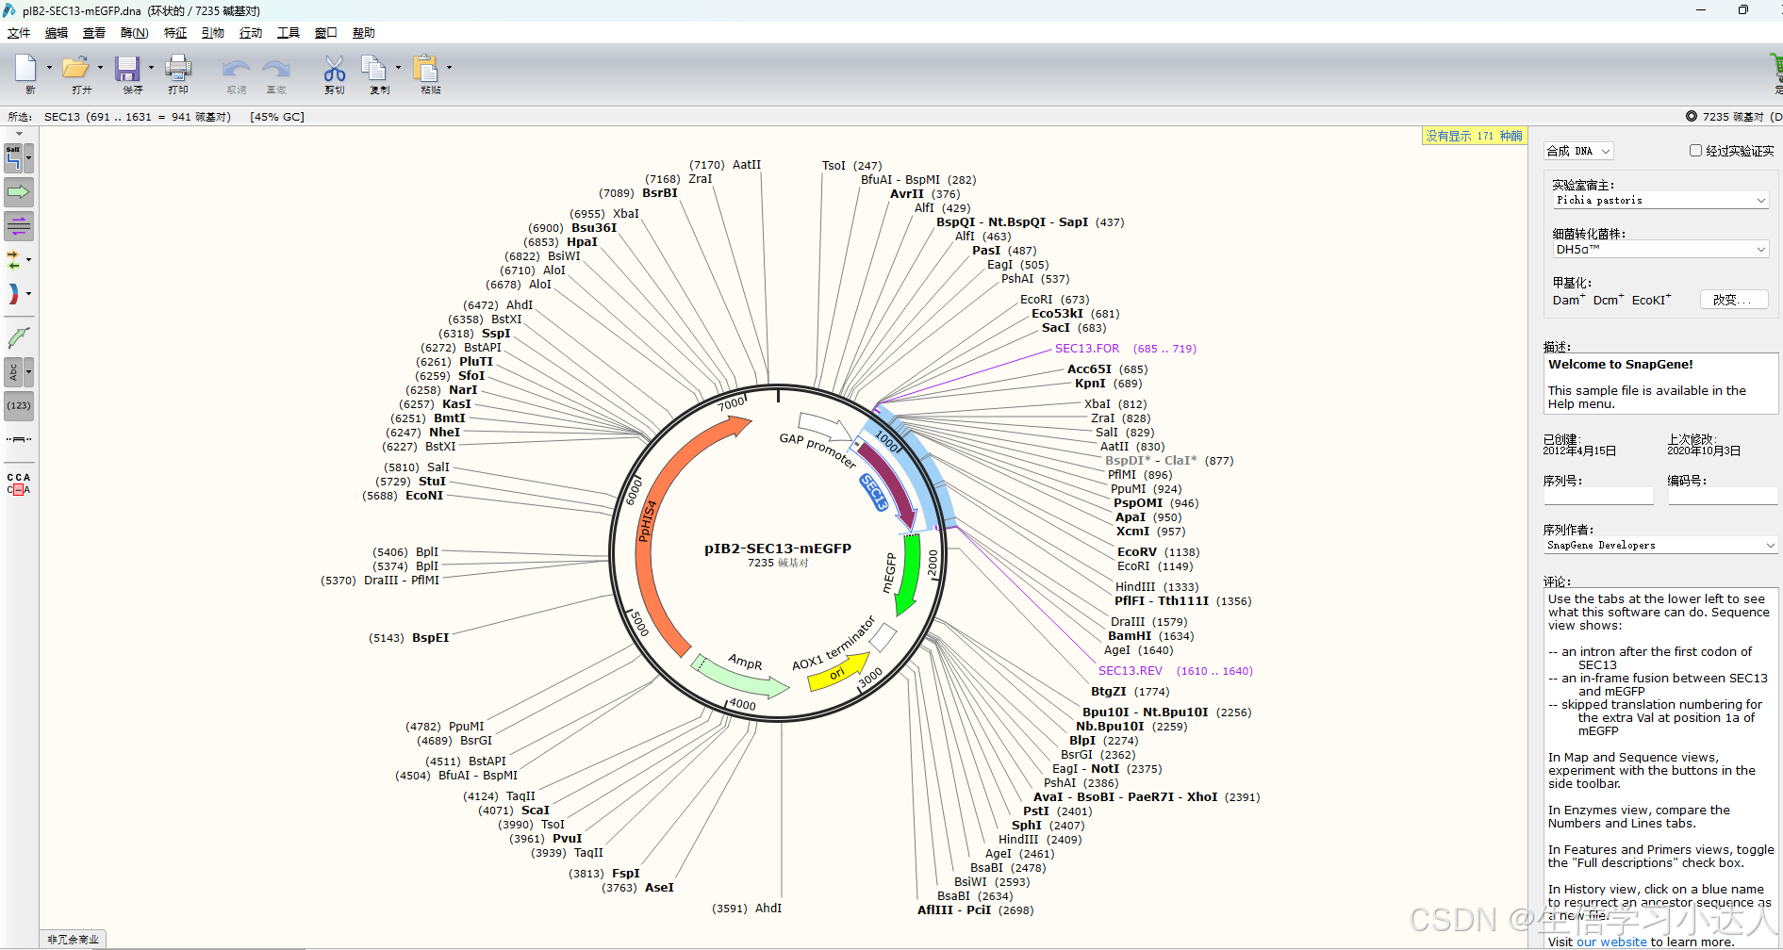This screenshot has width=1783, height=950.
Task: Select the yellow ori feature arrow
Action: coord(838,672)
